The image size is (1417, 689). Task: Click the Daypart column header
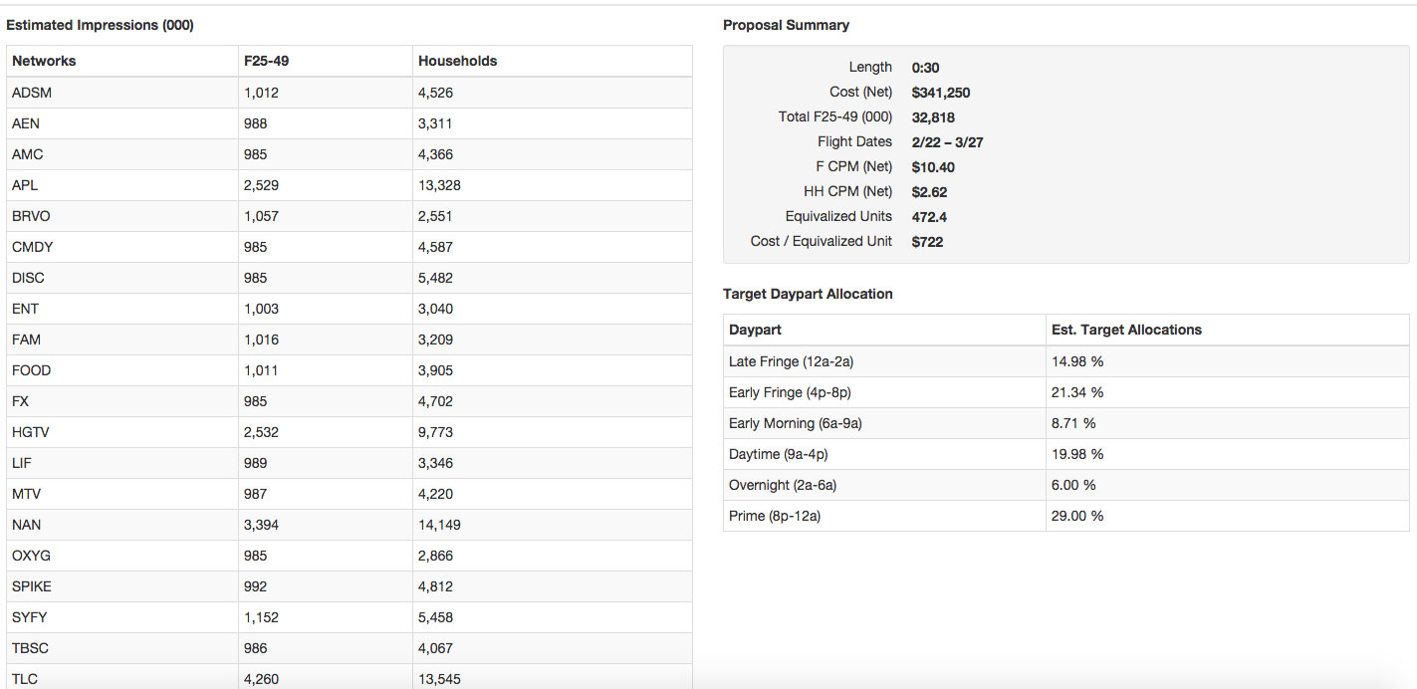[755, 330]
